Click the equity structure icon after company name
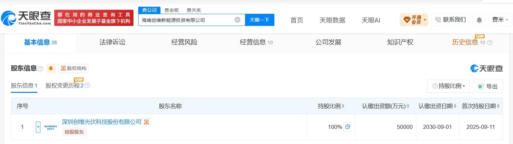Image resolution: width=513 pixels, height=144 pixels. (146, 122)
